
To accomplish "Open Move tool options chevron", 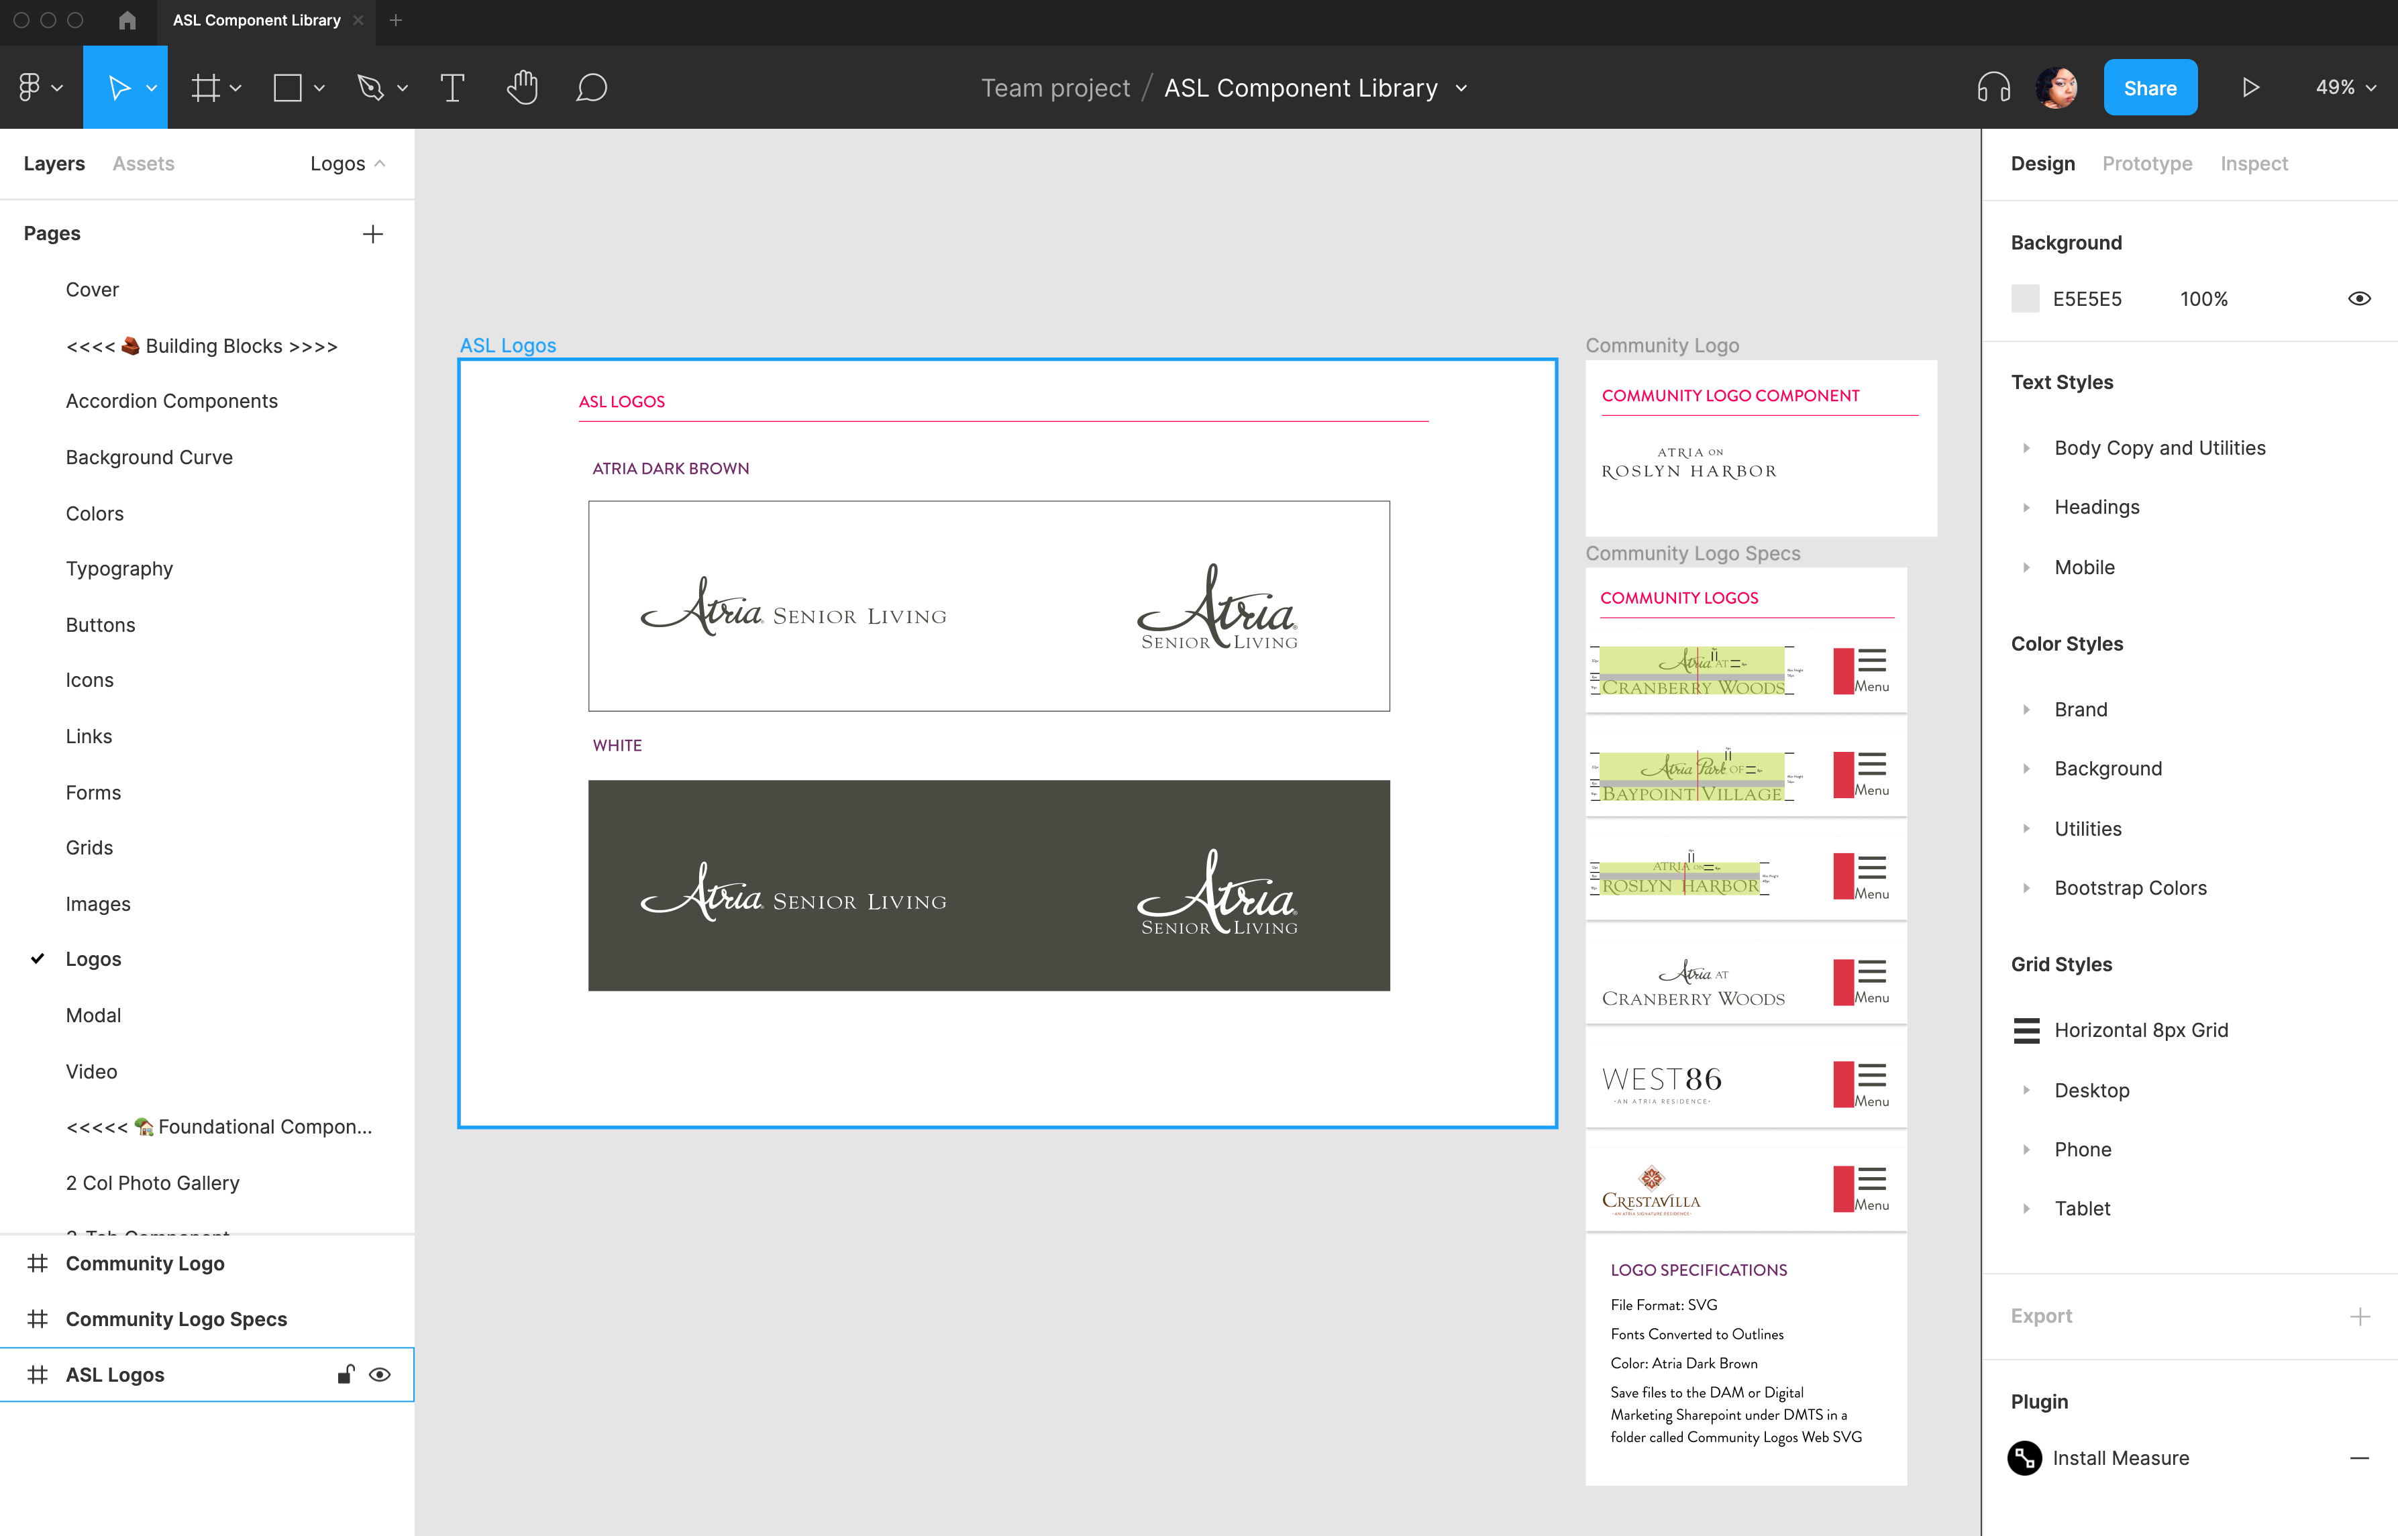I will tap(152, 88).
